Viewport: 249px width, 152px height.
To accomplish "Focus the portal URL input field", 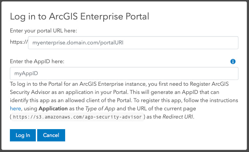I will pyautogui.click(x=133, y=43).
